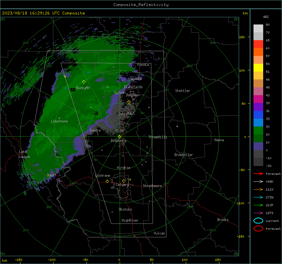The height and width of the screenshot is (264, 282).
Task: Click the Lake Louise label
Action: [24, 154]
